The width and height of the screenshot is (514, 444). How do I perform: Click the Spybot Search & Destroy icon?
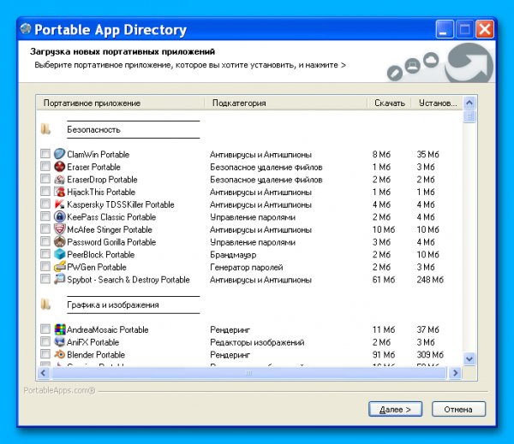60,279
